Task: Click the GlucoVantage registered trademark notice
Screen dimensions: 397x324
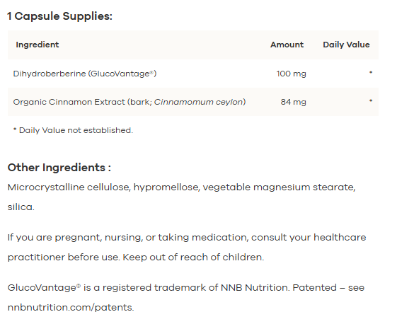Action: [x=186, y=297]
